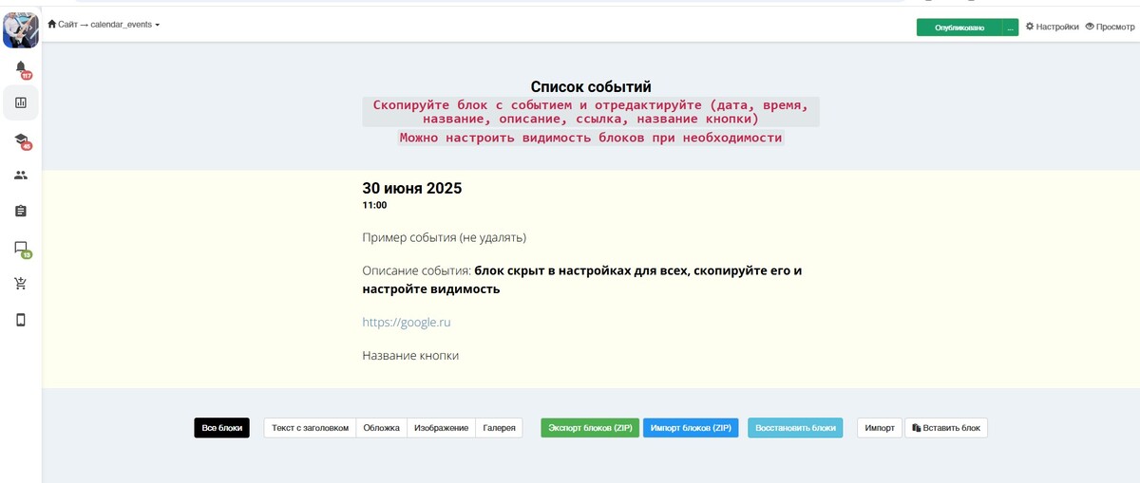This screenshot has width=1140, height=483.
Task: Open the shopping cart sidebar icon
Action: point(21,284)
